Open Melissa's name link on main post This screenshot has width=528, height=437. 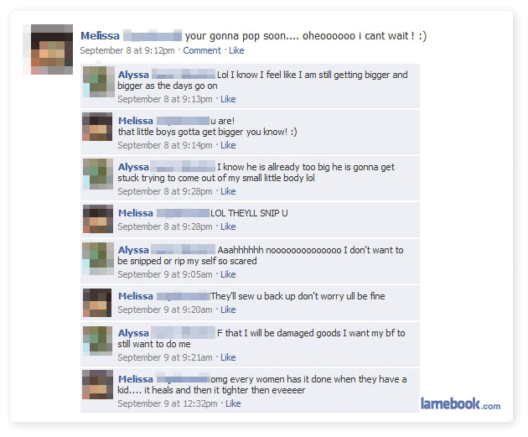coord(100,36)
